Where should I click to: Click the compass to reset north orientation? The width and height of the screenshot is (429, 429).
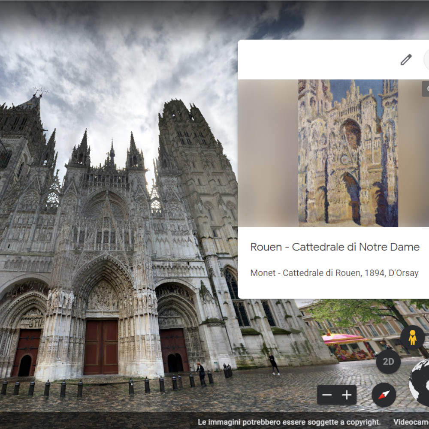click(x=384, y=395)
